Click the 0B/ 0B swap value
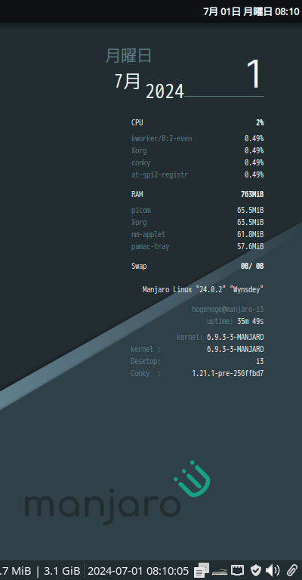Image resolution: width=302 pixels, height=580 pixels. 252,267
